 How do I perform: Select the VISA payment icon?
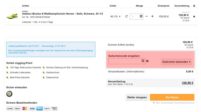(32, 108)
